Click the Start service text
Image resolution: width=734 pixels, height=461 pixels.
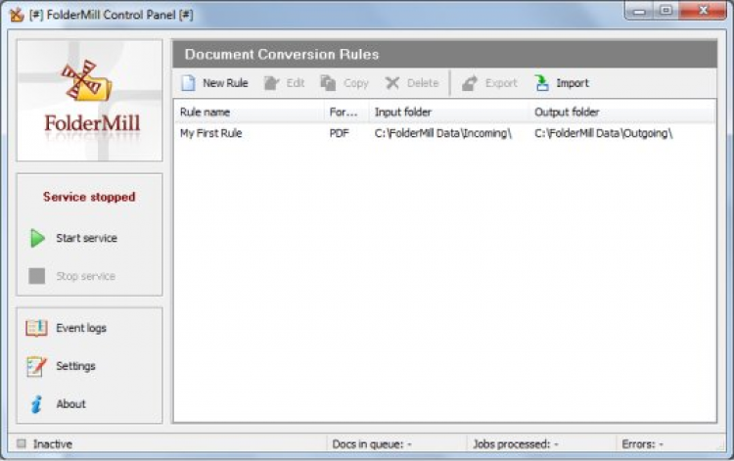pyautogui.click(x=86, y=238)
